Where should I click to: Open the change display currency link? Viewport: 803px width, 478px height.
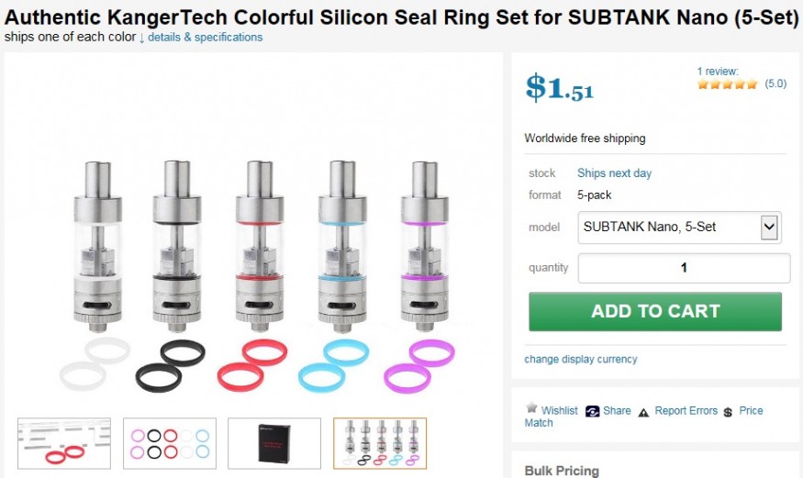(x=581, y=359)
